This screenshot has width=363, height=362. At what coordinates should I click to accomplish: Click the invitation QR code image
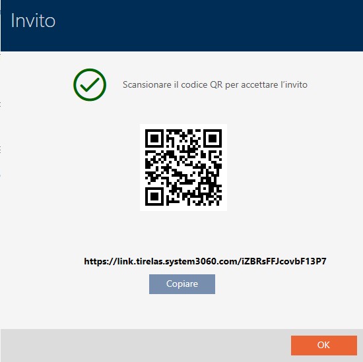pos(183,167)
